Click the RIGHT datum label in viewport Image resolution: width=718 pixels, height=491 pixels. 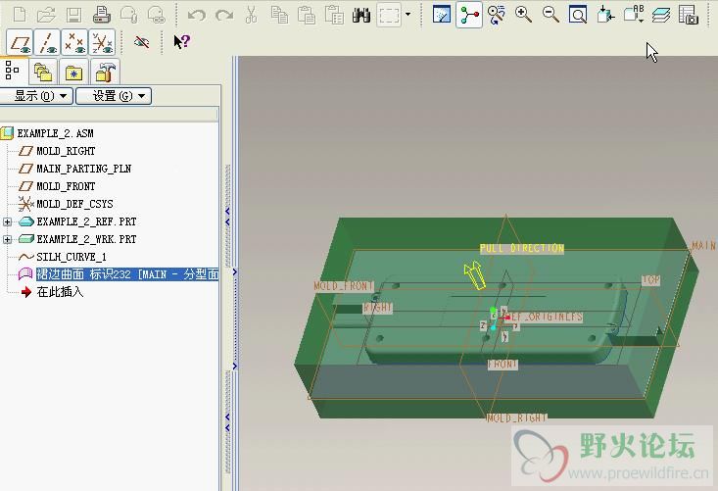click(x=378, y=308)
